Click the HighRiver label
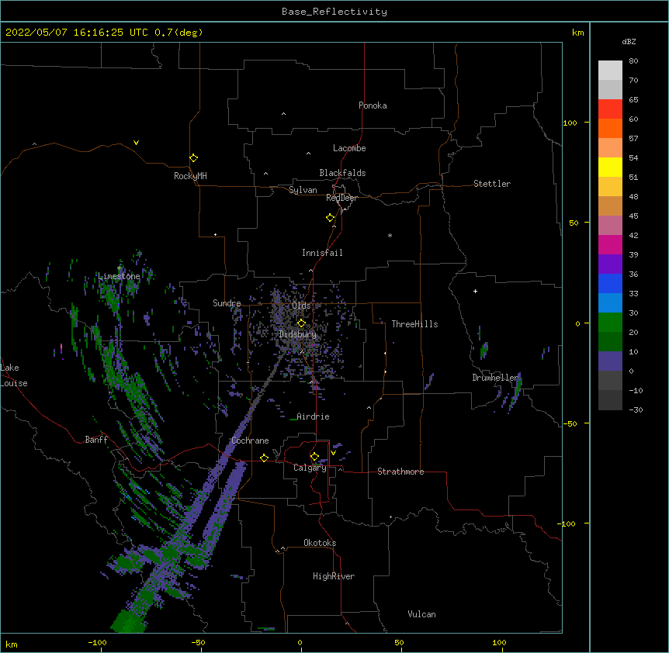Viewport: 669px width, 653px height. [x=334, y=576]
